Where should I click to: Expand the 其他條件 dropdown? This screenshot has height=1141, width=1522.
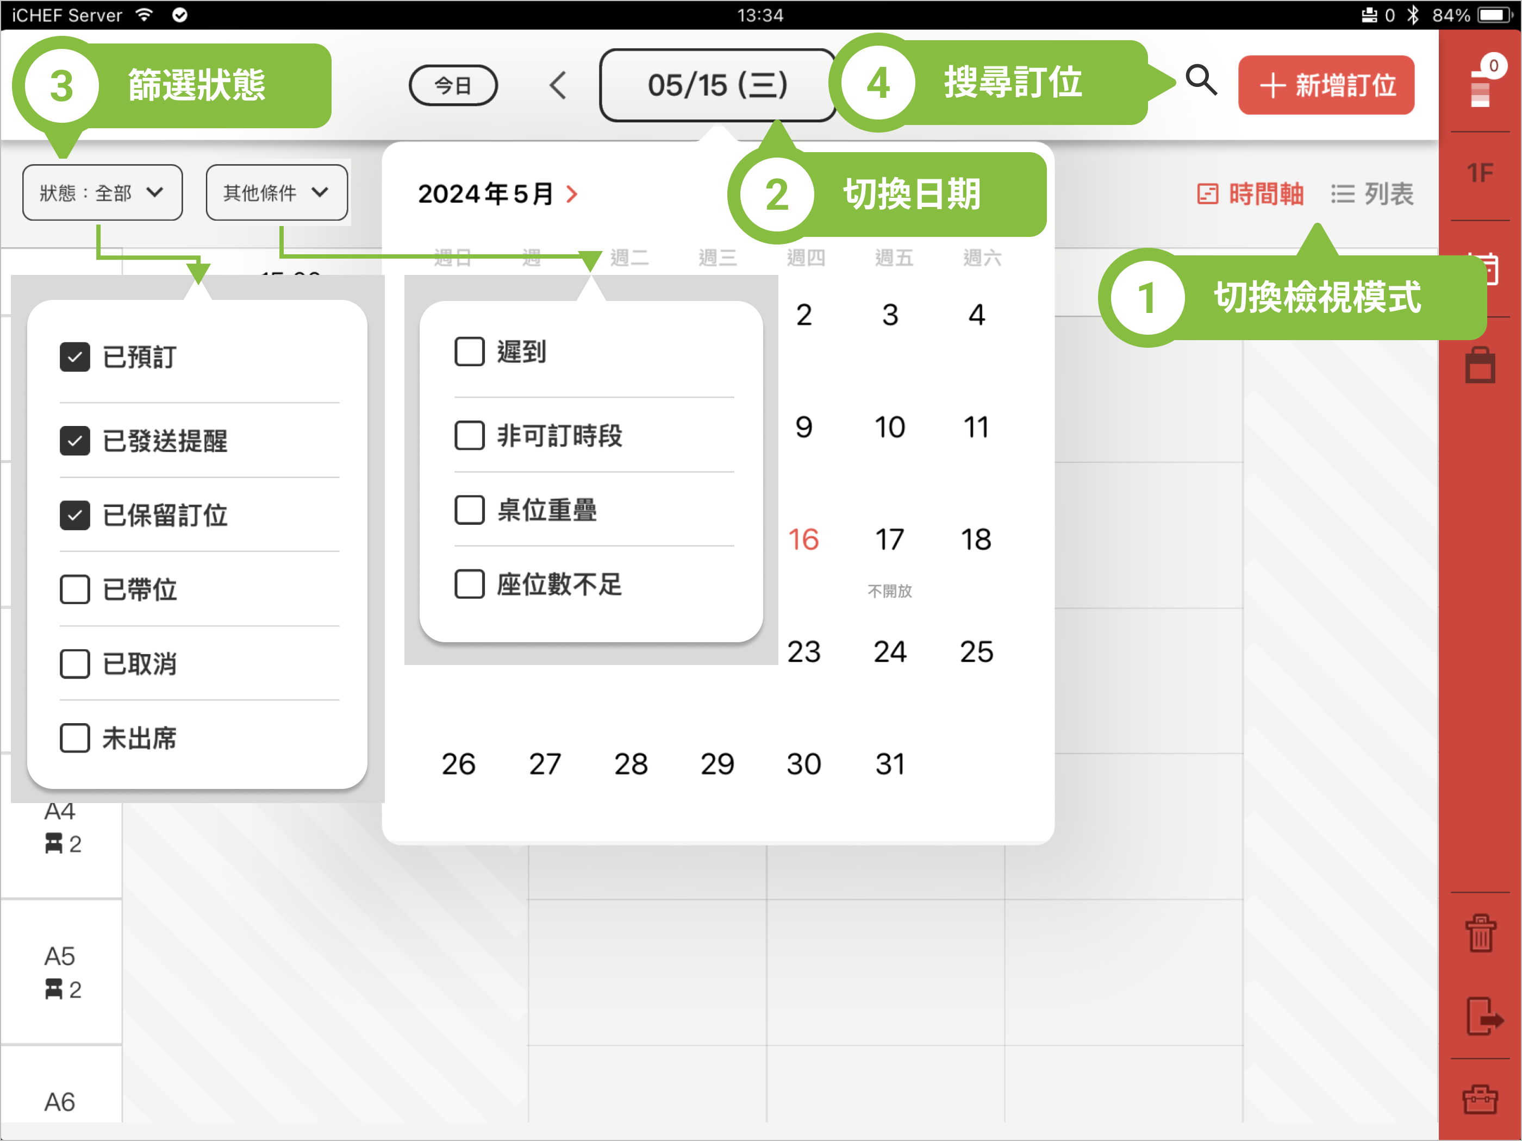pyautogui.click(x=277, y=192)
